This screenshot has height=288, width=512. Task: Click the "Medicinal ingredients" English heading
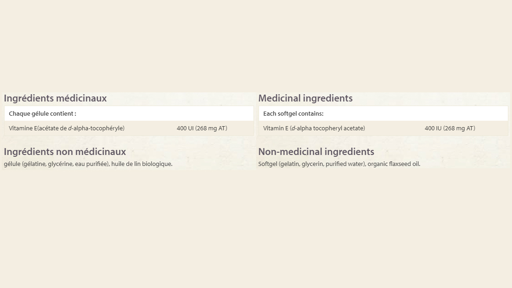305,98
